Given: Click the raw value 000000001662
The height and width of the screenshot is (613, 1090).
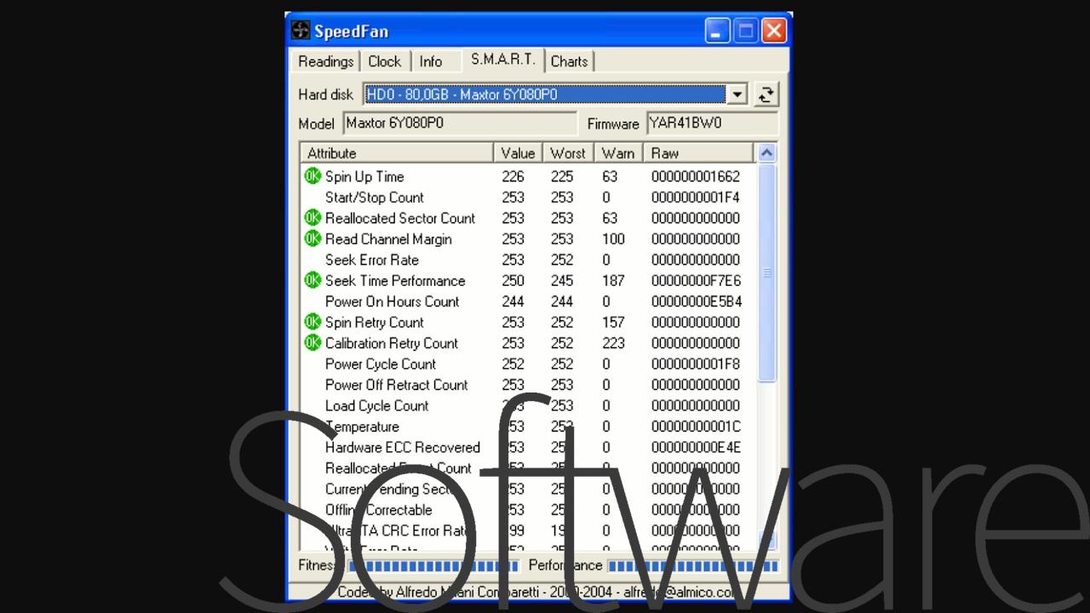Looking at the screenshot, I should pos(696,177).
